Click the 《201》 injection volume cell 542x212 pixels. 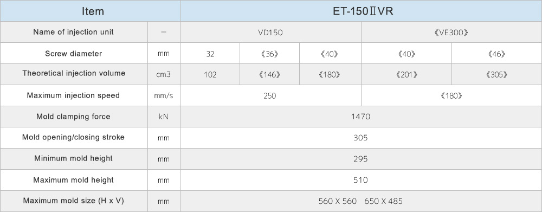[x=406, y=75]
